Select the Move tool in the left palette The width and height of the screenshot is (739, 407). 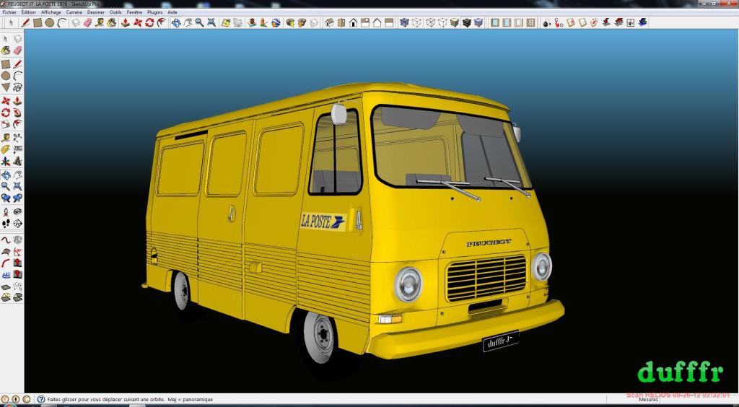(x=6, y=100)
